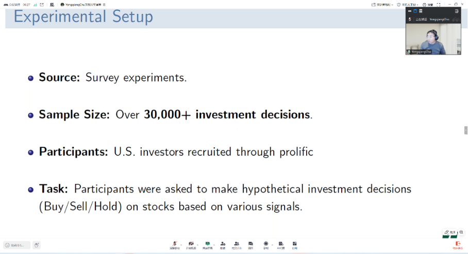Click the vertical scrollbar on right edge
Viewport: 468px width, 254px height.
click(x=466, y=130)
